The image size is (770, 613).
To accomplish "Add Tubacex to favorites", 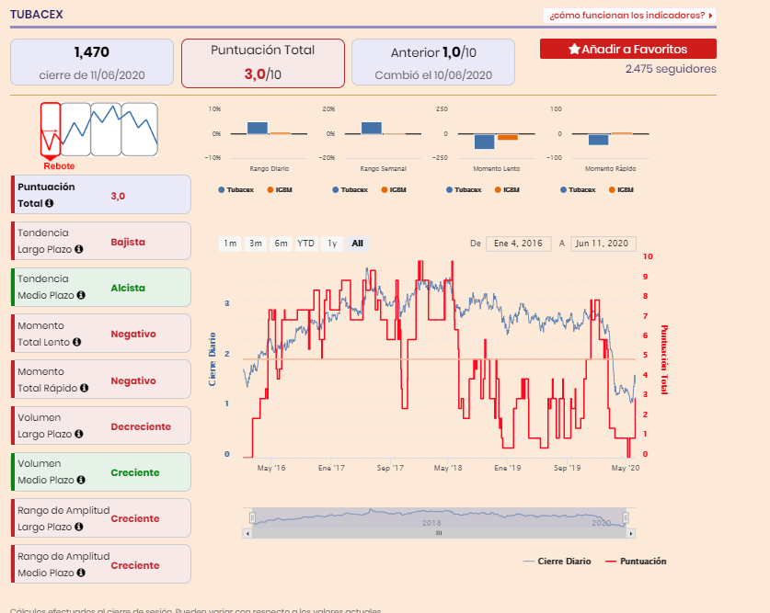I will [628, 49].
